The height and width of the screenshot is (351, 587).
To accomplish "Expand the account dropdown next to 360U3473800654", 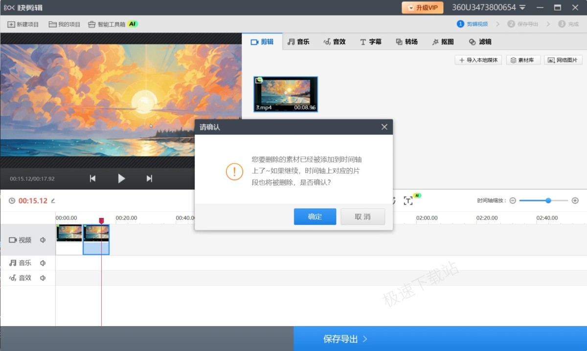I will coord(522,8).
